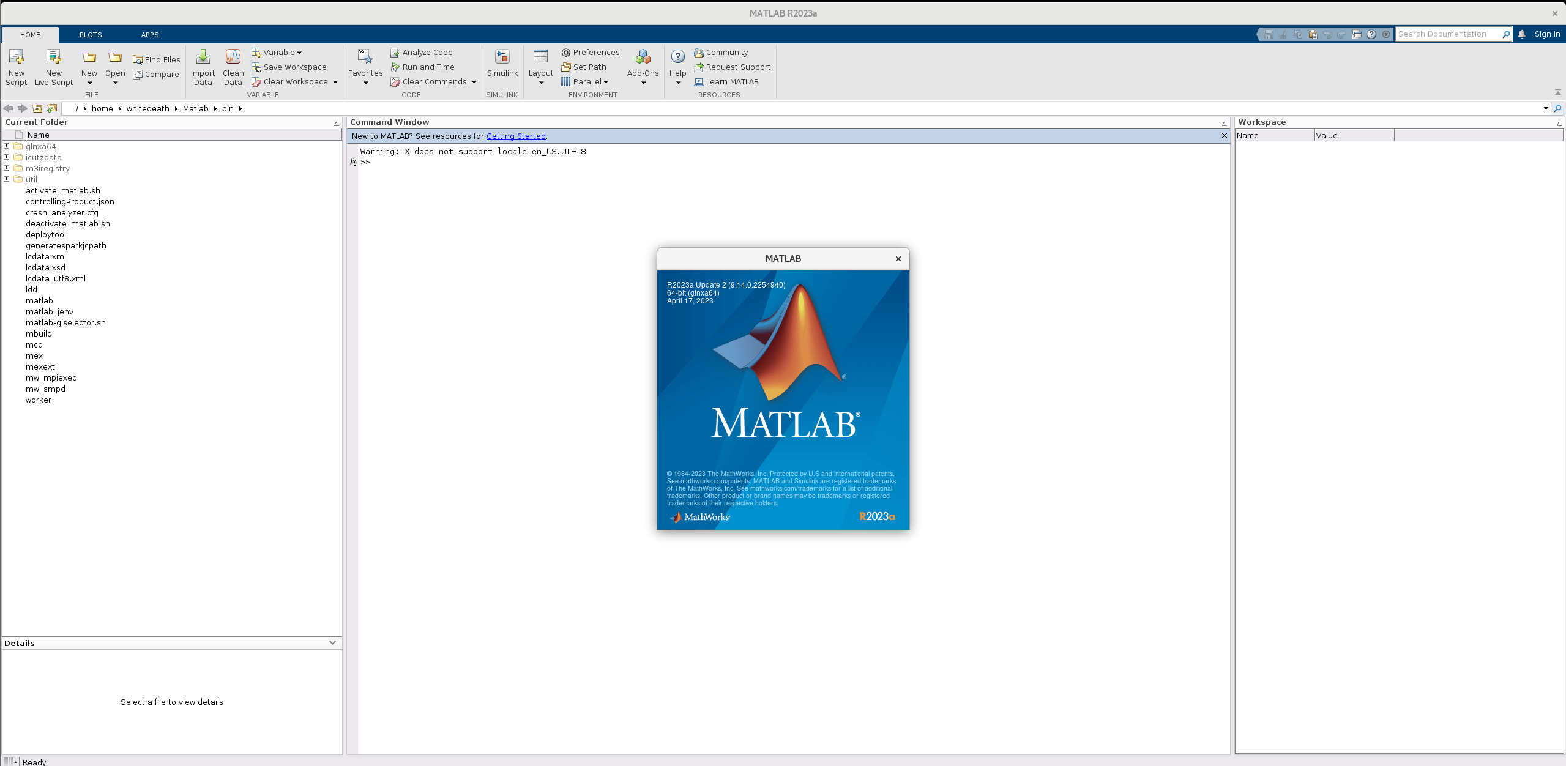Open the New file dropdown
Viewport: 1566px width, 766px height.
point(89,67)
